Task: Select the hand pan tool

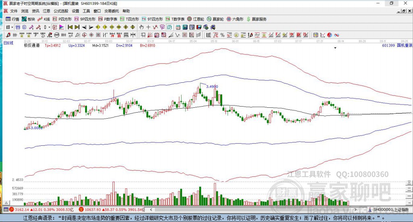Action: pyautogui.click(x=142, y=27)
